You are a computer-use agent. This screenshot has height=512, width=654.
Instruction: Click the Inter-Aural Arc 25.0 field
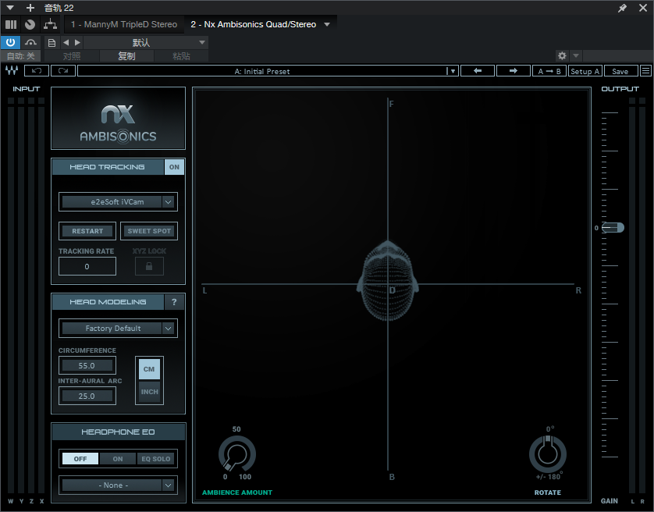click(87, 396)
